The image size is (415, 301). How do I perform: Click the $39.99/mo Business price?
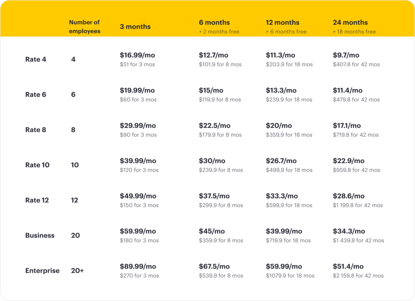(x=284, y=231)
